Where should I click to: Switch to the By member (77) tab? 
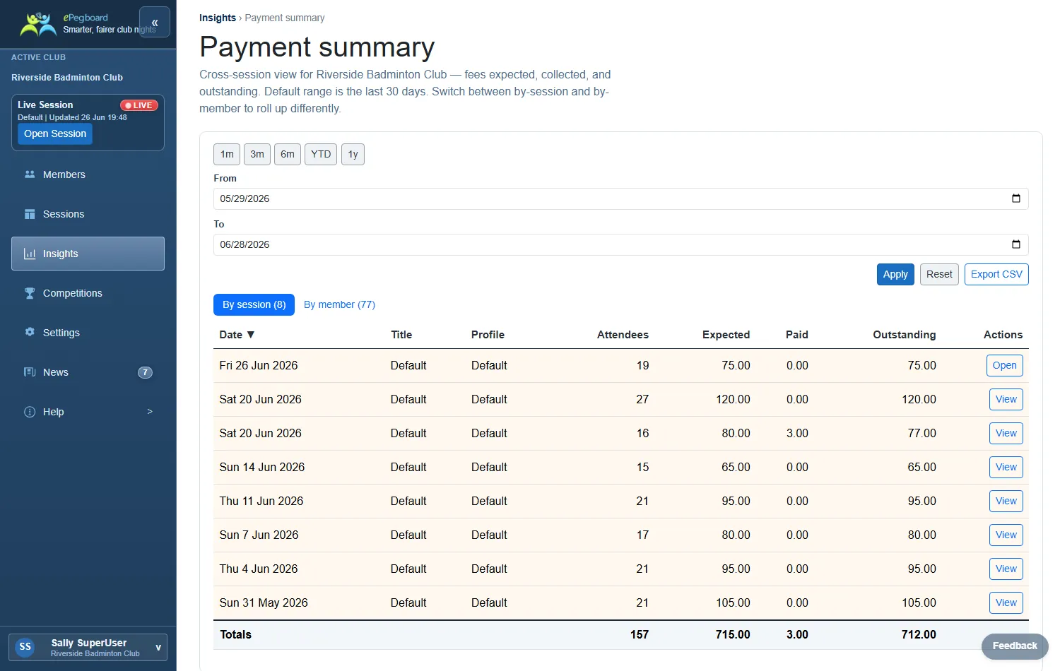click(x=339, y=304)
